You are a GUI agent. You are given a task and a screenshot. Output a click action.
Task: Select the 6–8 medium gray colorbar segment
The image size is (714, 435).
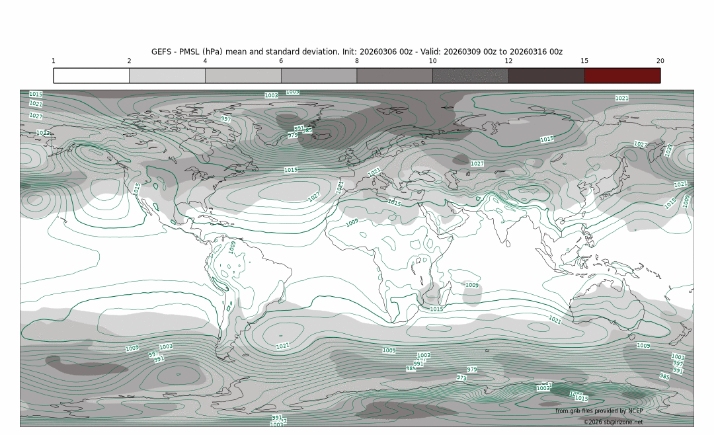click(x=319, y=75)
